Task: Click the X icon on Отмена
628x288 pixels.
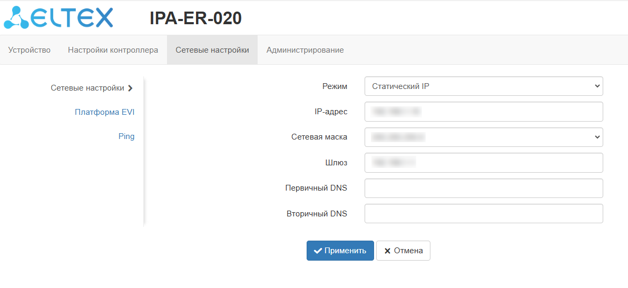Action: 387,251
